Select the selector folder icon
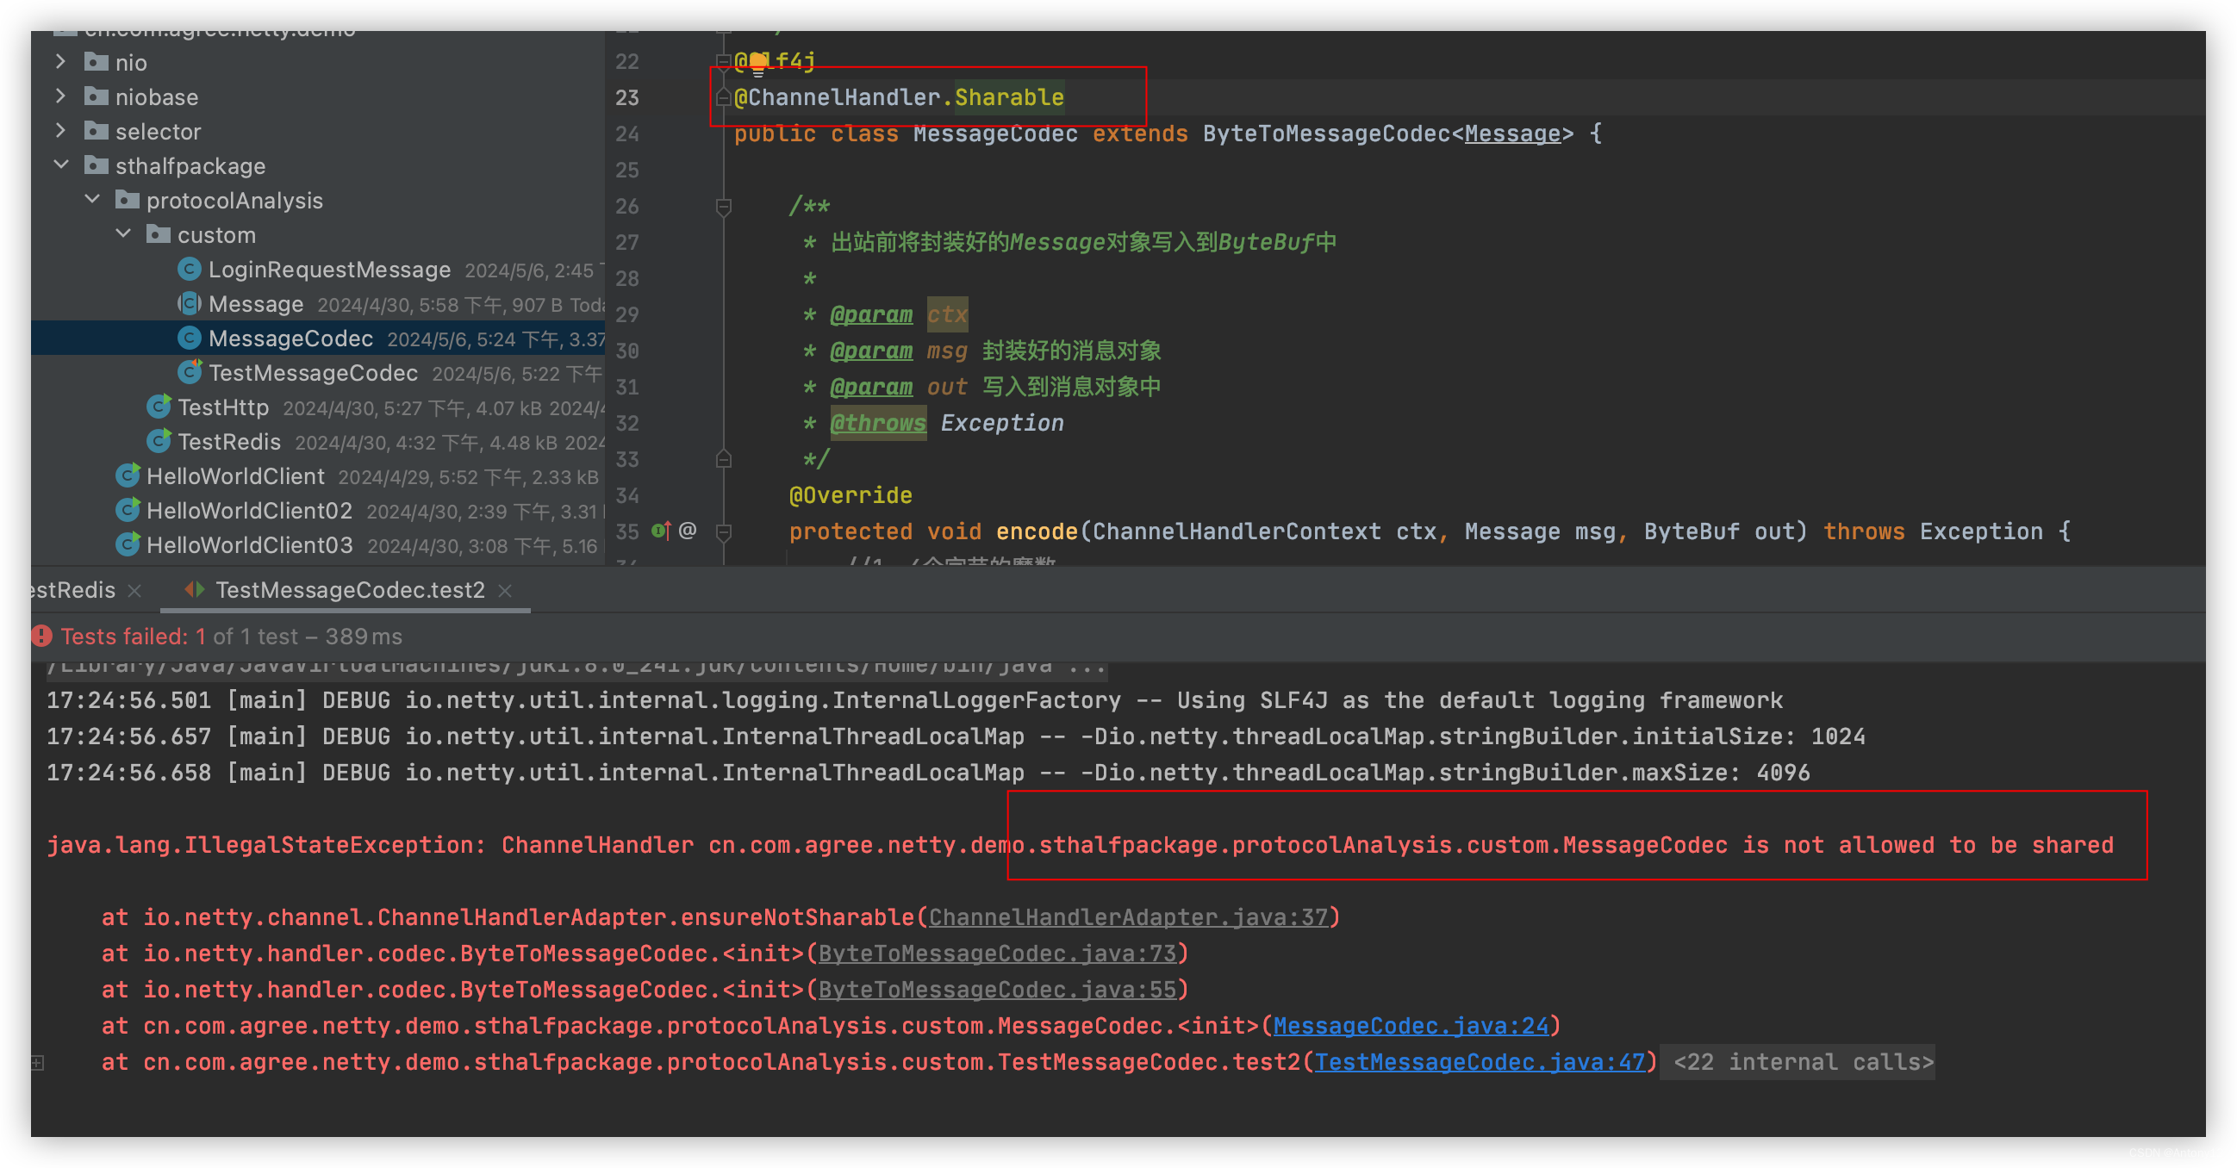The height and width of the screenshot is (1168, 2237). [x=97, y=131]
